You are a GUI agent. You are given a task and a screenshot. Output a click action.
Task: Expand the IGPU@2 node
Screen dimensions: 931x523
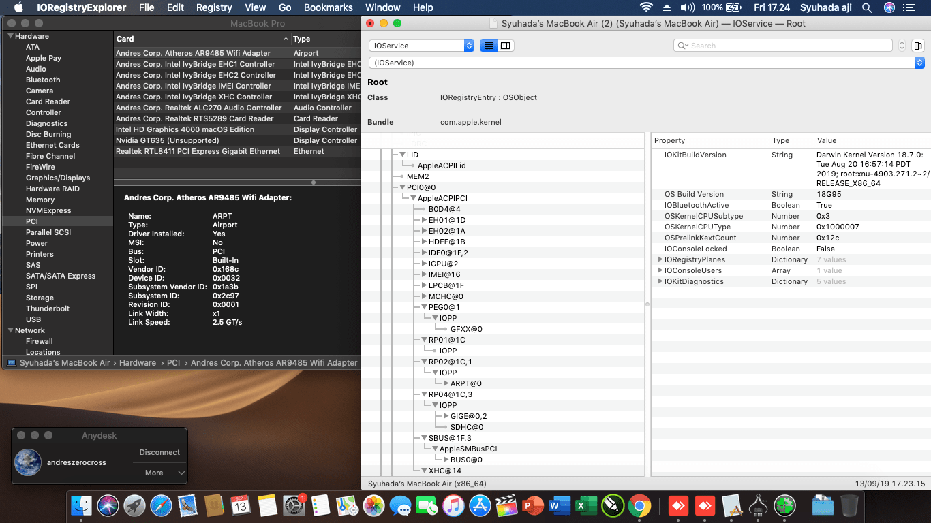point(424,264)
